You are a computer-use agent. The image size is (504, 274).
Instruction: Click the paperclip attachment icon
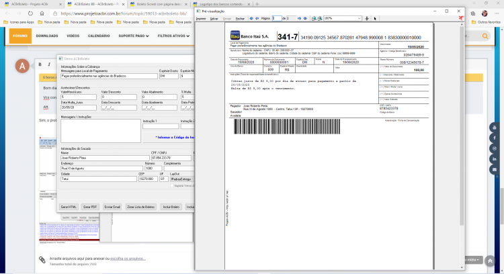[42, 259]
